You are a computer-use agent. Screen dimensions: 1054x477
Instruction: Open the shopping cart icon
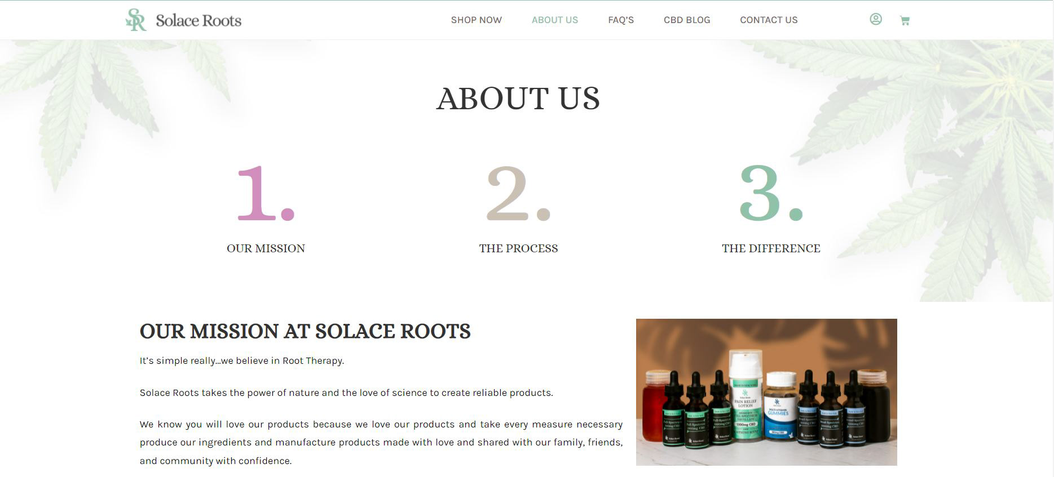905,21
